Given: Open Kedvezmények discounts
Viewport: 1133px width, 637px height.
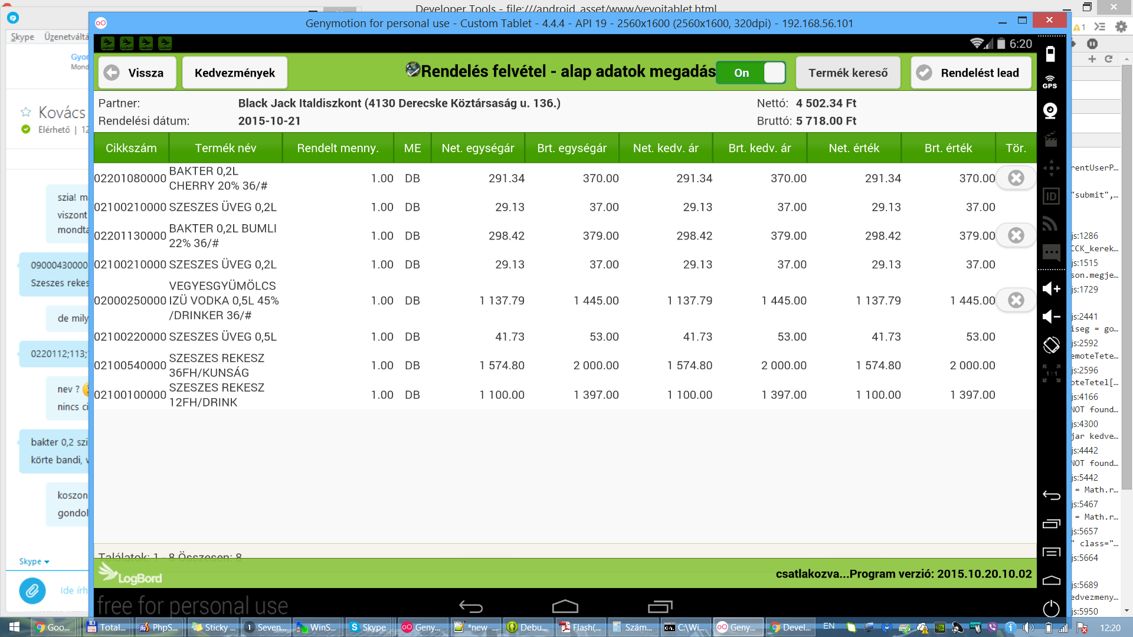Looking at the screenshot, I should coord(234,73).
